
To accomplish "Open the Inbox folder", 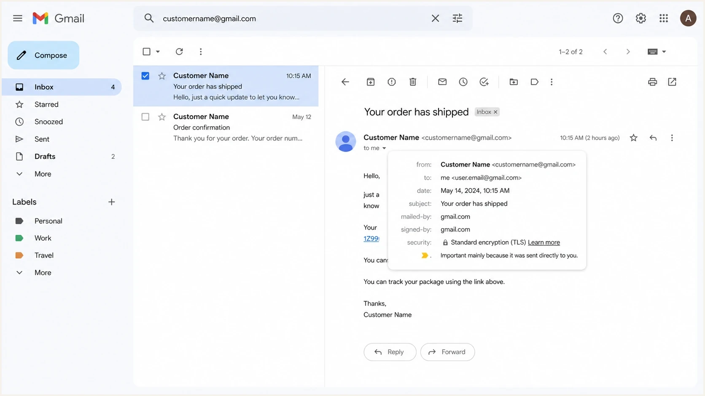I will pyautogui.click(x=62, y=87).
